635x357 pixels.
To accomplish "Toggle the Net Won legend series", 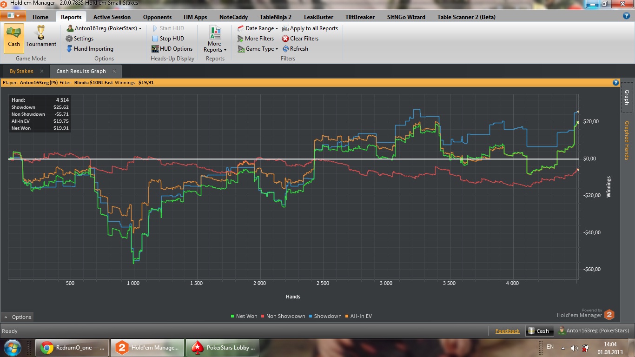I will click(244, 316).
